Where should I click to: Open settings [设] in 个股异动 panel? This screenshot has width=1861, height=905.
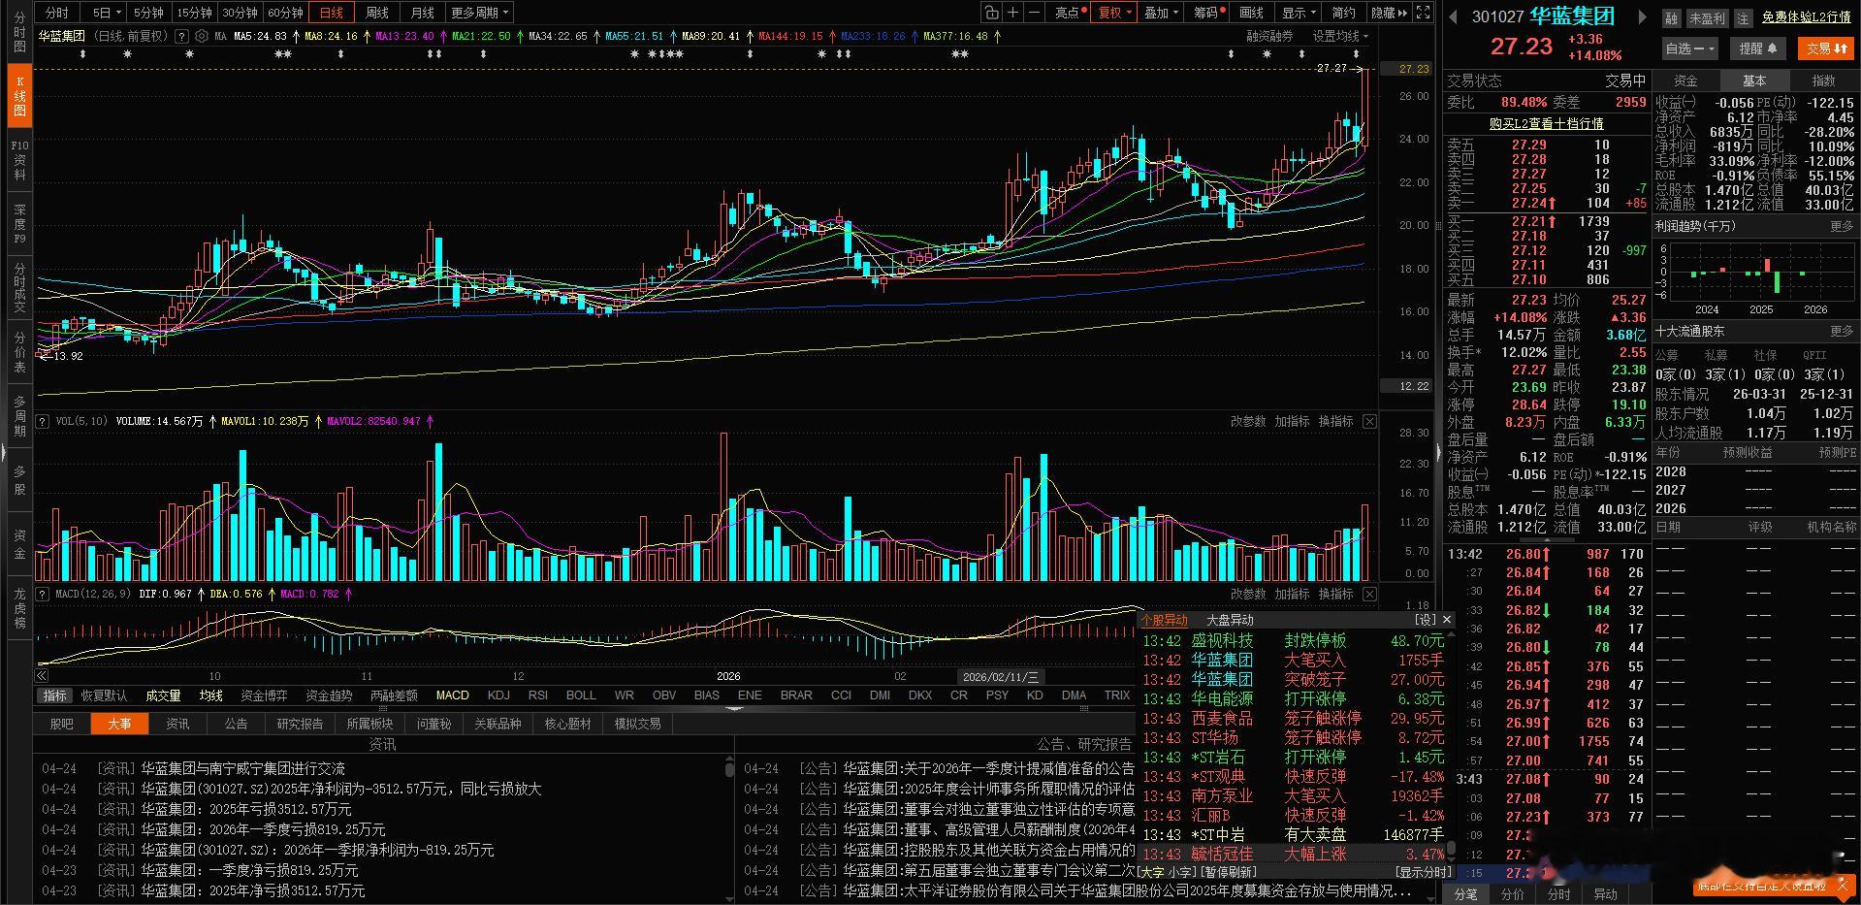point(1426,620)
